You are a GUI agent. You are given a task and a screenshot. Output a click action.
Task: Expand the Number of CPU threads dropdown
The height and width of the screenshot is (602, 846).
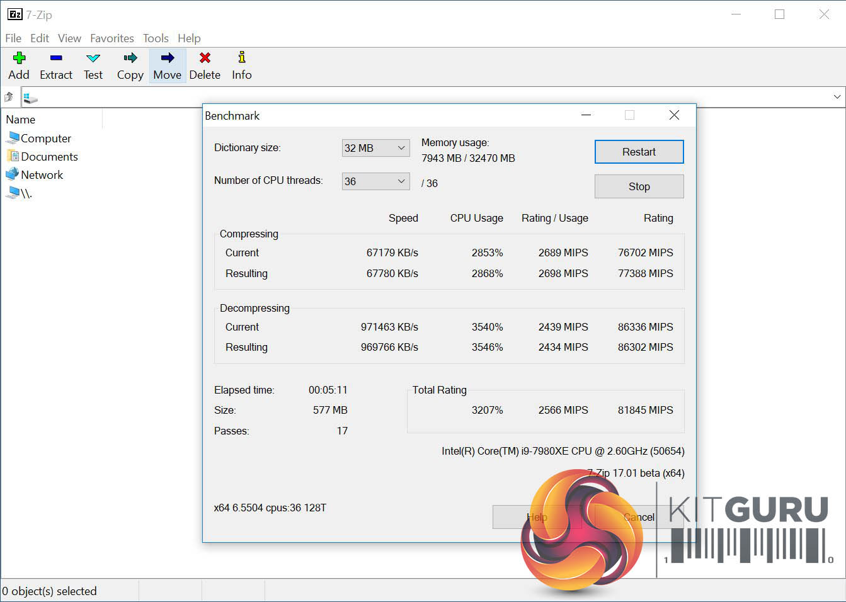(x=375, y=181)
